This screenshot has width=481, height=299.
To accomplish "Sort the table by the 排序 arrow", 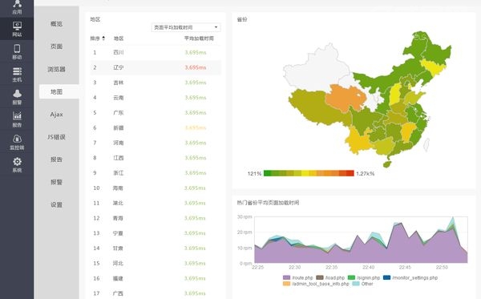I will (x=103, y=38).
